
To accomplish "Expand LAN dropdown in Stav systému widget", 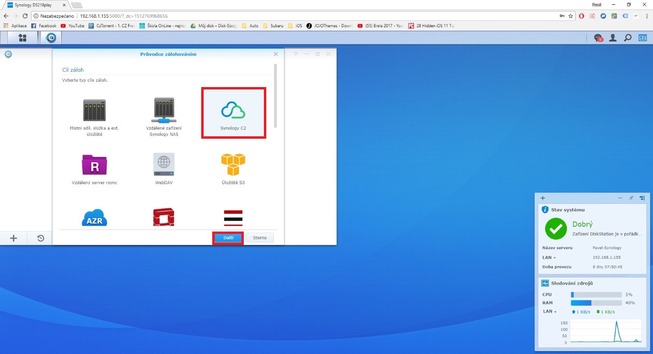I will pos(549,257).
